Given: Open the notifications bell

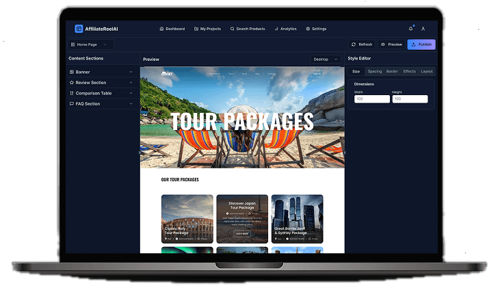Looking at the screenshot, I should (x=411, y=29).
